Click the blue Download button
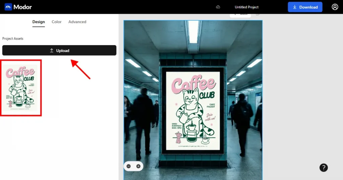 (305, 7)
